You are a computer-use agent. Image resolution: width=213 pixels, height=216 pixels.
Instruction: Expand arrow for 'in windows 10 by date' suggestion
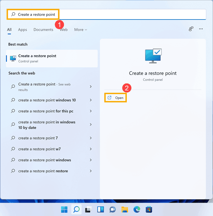point(91,125)
